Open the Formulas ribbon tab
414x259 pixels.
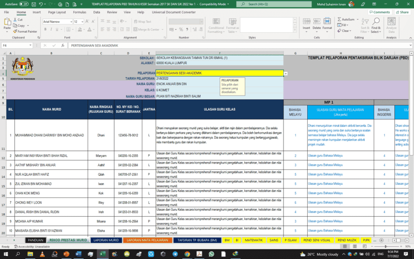coord(79,12)
